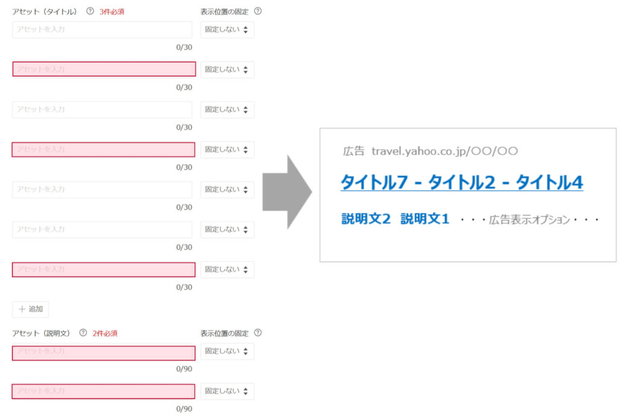Open 固定しない dropdown for fourth title asset
Image resolution: width=619 pixels, height=419 pixels.
pos(227,149)
